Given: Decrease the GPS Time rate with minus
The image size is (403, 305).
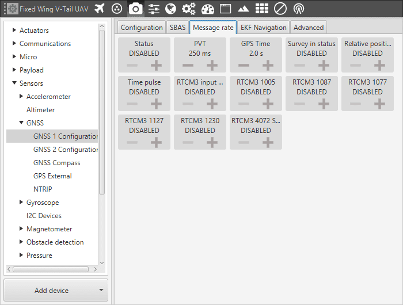Looking at the screenshot, I should click(244, 65).
